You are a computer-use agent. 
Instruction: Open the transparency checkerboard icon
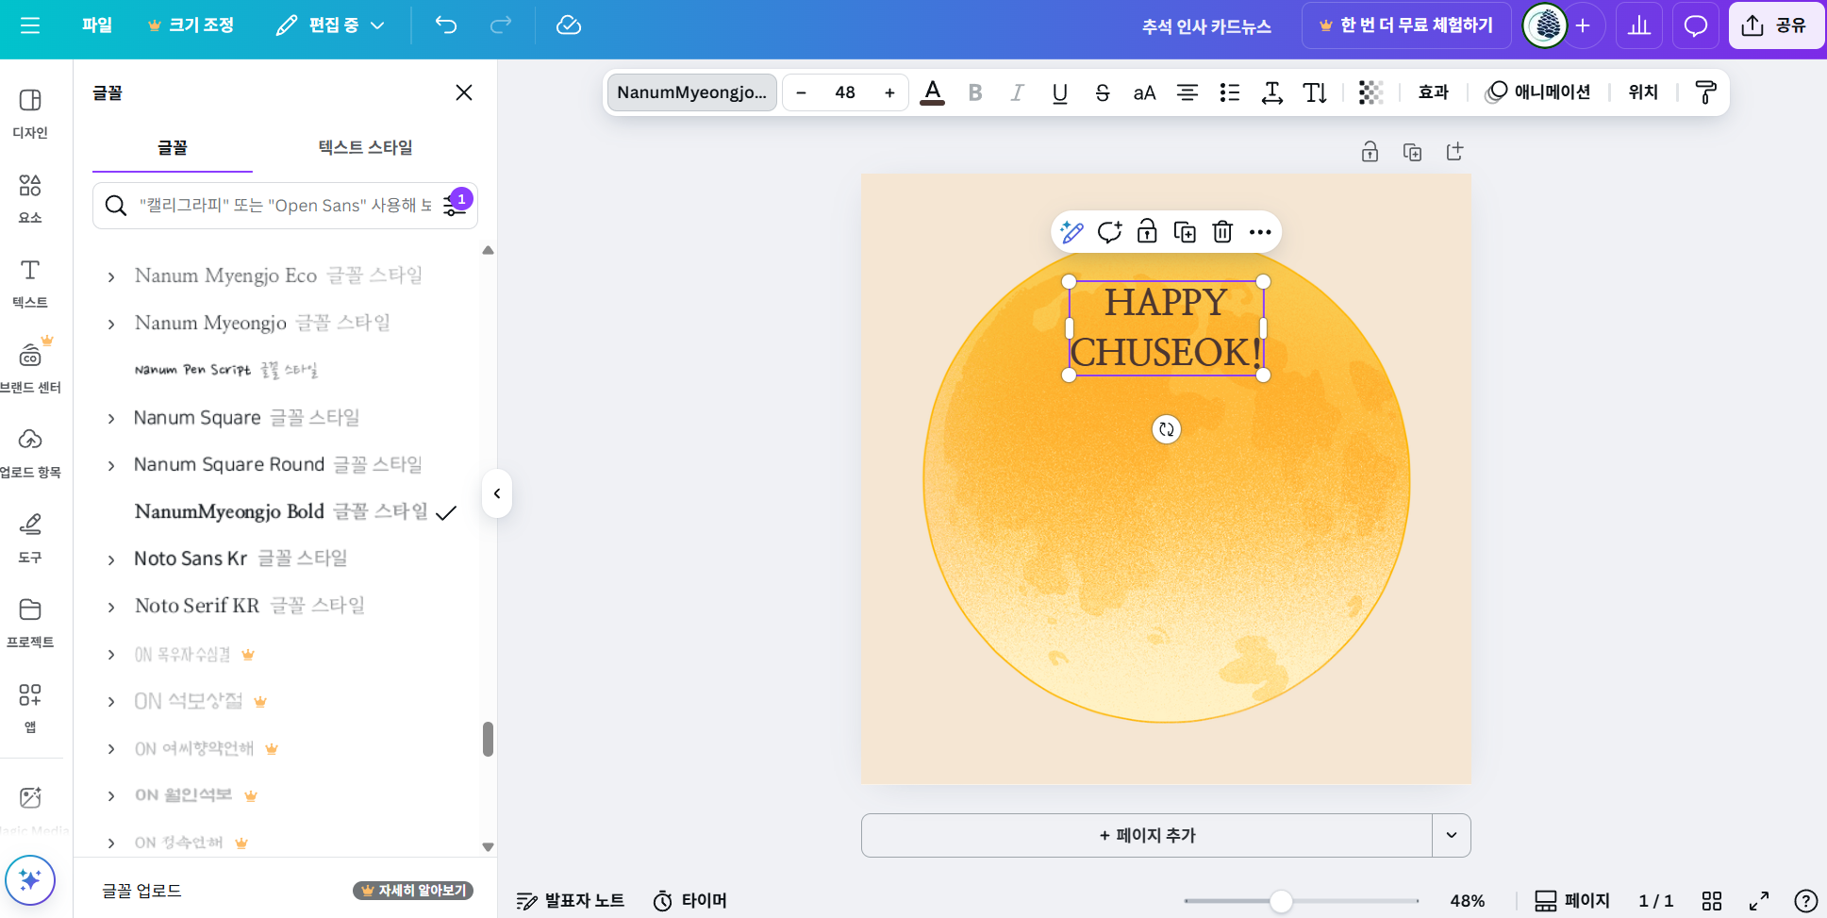click(1370, 92)
